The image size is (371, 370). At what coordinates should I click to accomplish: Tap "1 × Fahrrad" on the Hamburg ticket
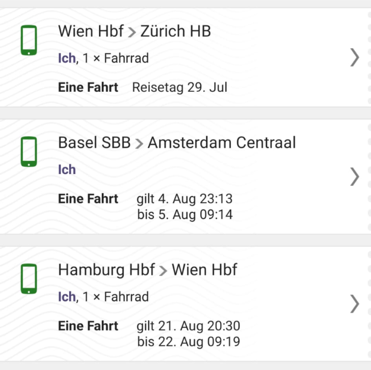(115, 297)
